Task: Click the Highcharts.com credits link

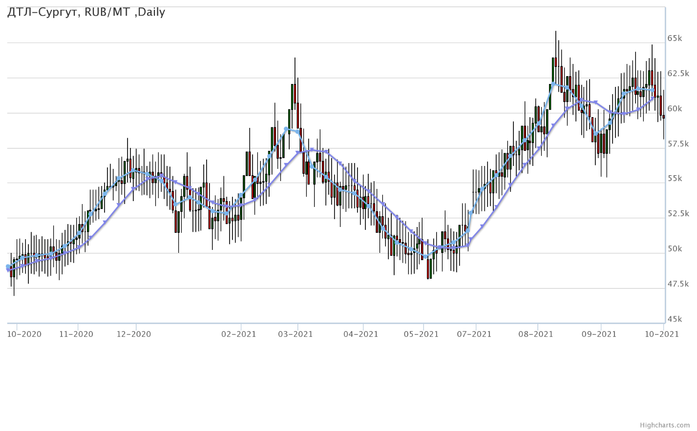Action: (666, 425)
